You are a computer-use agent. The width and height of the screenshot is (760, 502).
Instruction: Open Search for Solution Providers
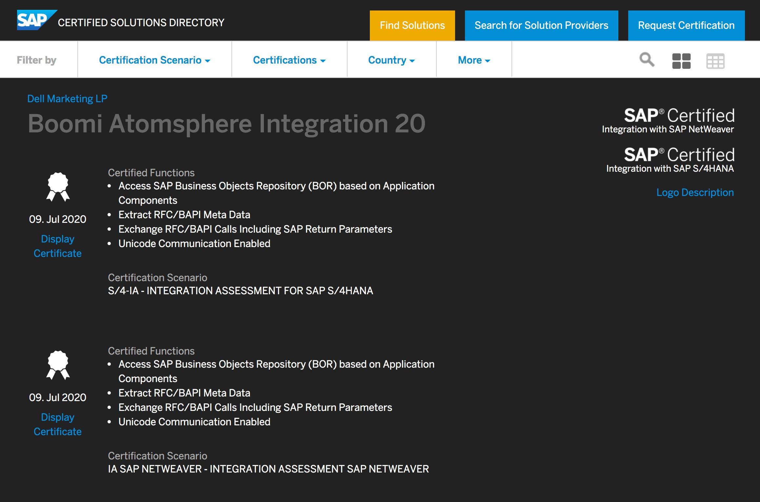click(x=541, y=25)
